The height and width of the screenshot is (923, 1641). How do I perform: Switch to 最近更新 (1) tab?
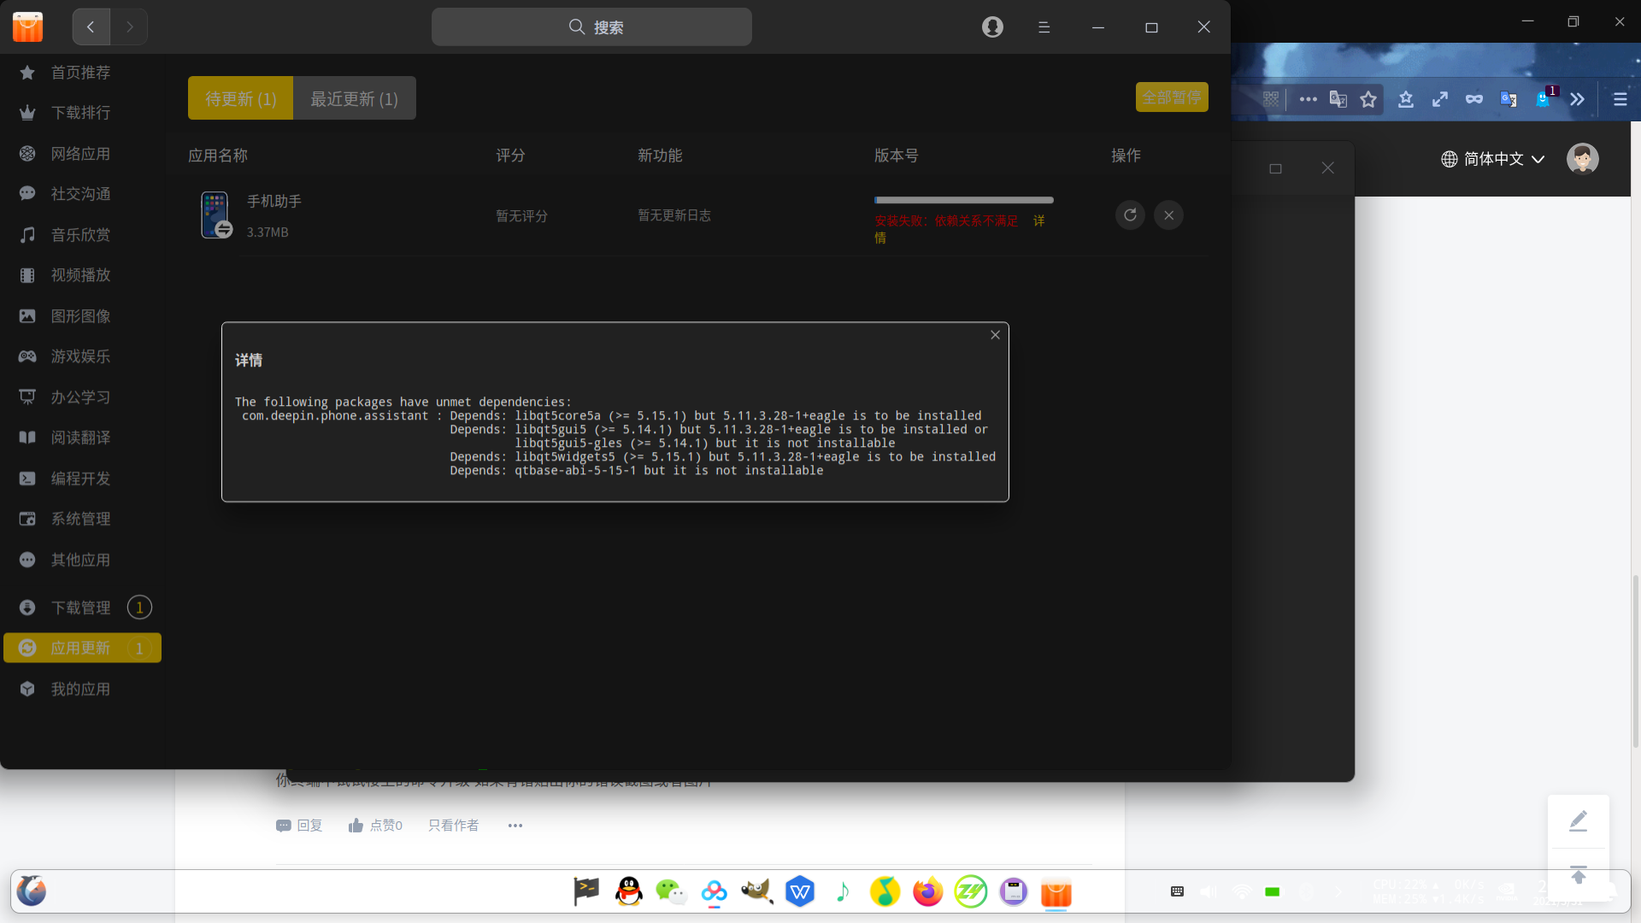coord(354,99)
